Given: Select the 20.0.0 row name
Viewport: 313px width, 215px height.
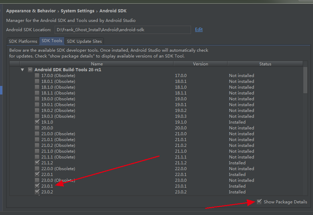Looking at the screenshot, I should [47, 128].
